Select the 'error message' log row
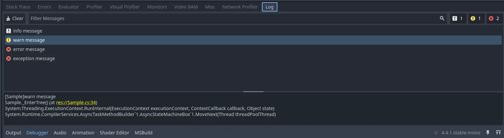 tap(253, 49)
